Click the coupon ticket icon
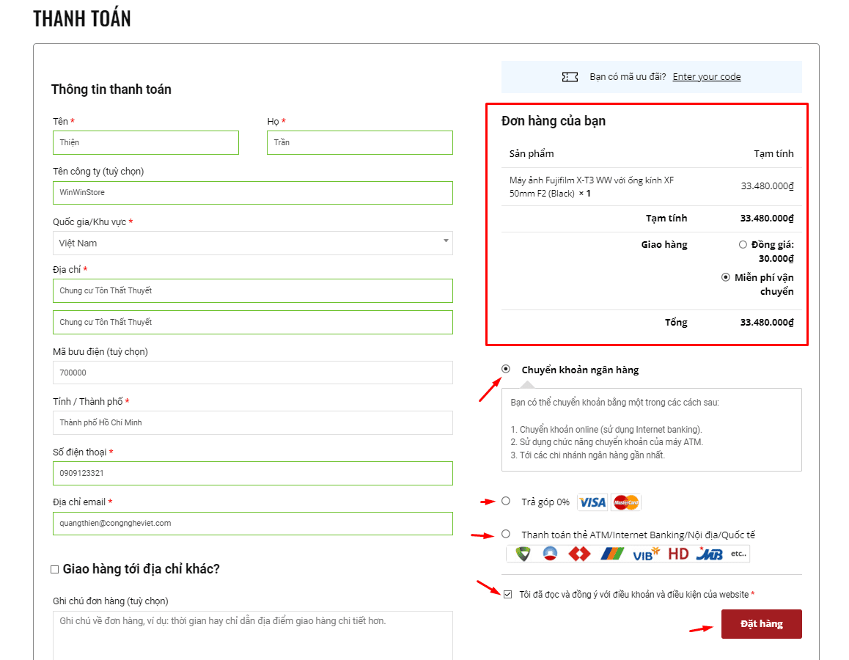 pyautogui.click(x=570, y=77)
